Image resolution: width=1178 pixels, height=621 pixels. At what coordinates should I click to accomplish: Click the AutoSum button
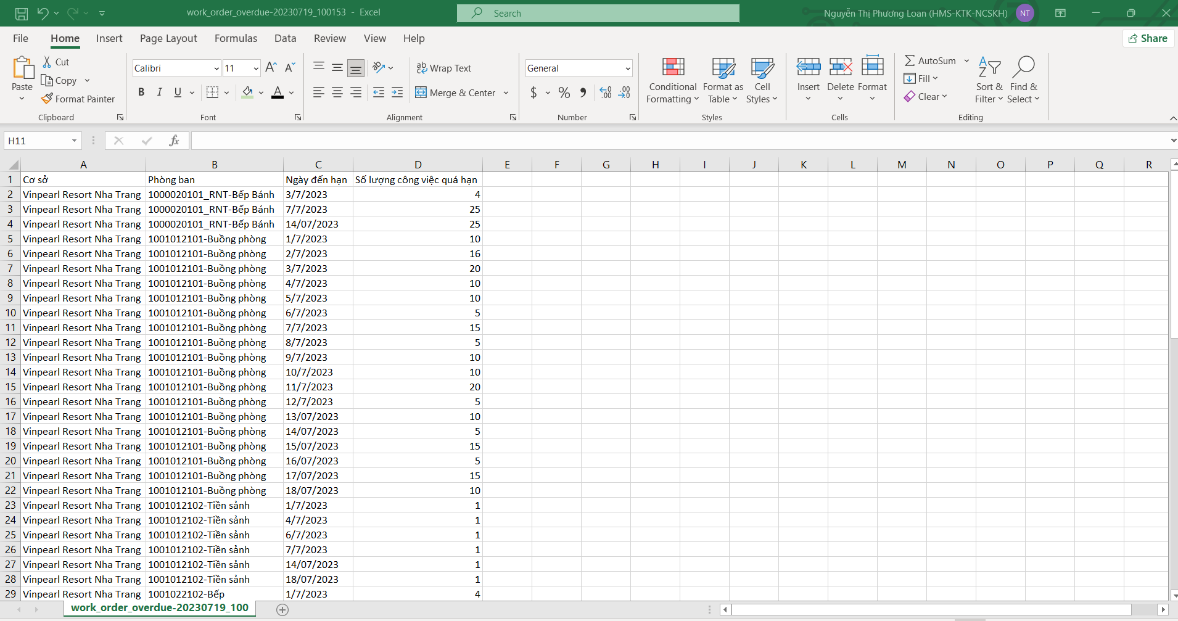pyautogui.click(x=930, y=60)
